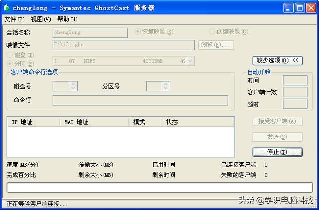319x210 pixels.
Task: Click the 传输大小(MB) label
Action: tap(96, 165)
